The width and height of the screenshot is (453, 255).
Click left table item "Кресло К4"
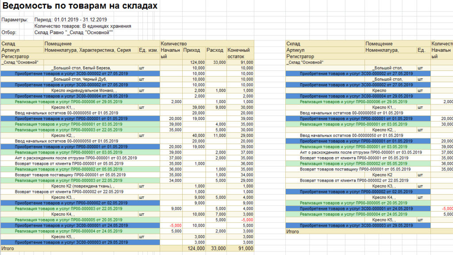[x=63, y=214]
